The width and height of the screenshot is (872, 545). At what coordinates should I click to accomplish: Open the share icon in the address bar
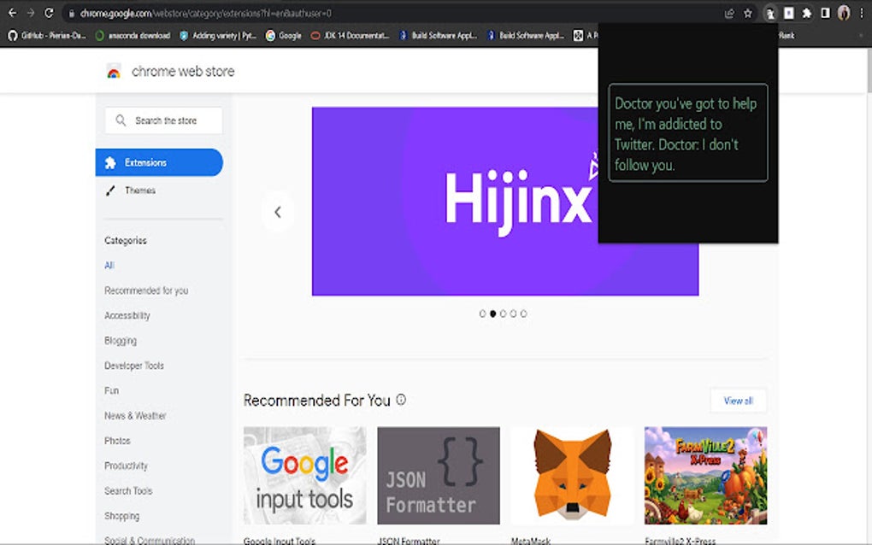[730, 13]
